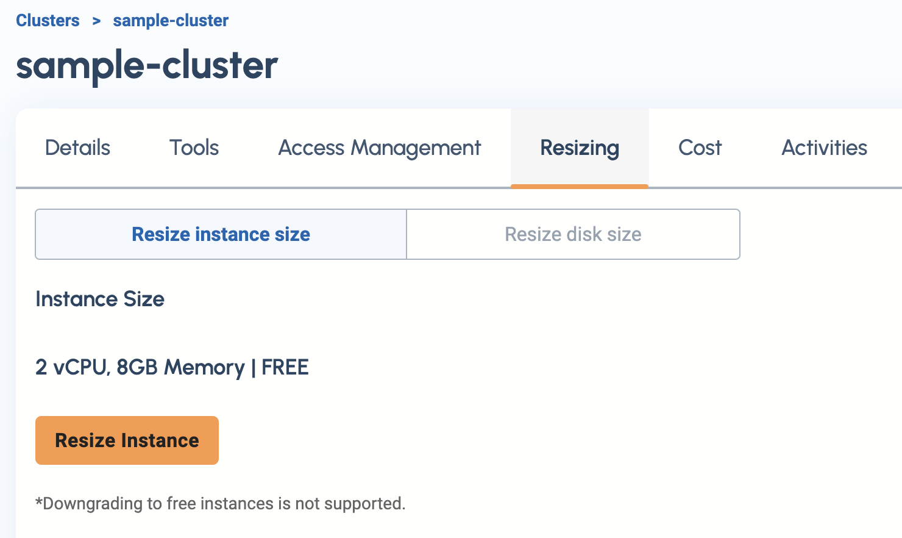Image resolution: width=902 pixels, height=538 pixels.
Task: Select the Resize instance size option
Action: (221, 234)
